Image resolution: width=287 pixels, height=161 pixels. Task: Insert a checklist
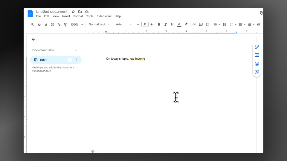[231, 24]
